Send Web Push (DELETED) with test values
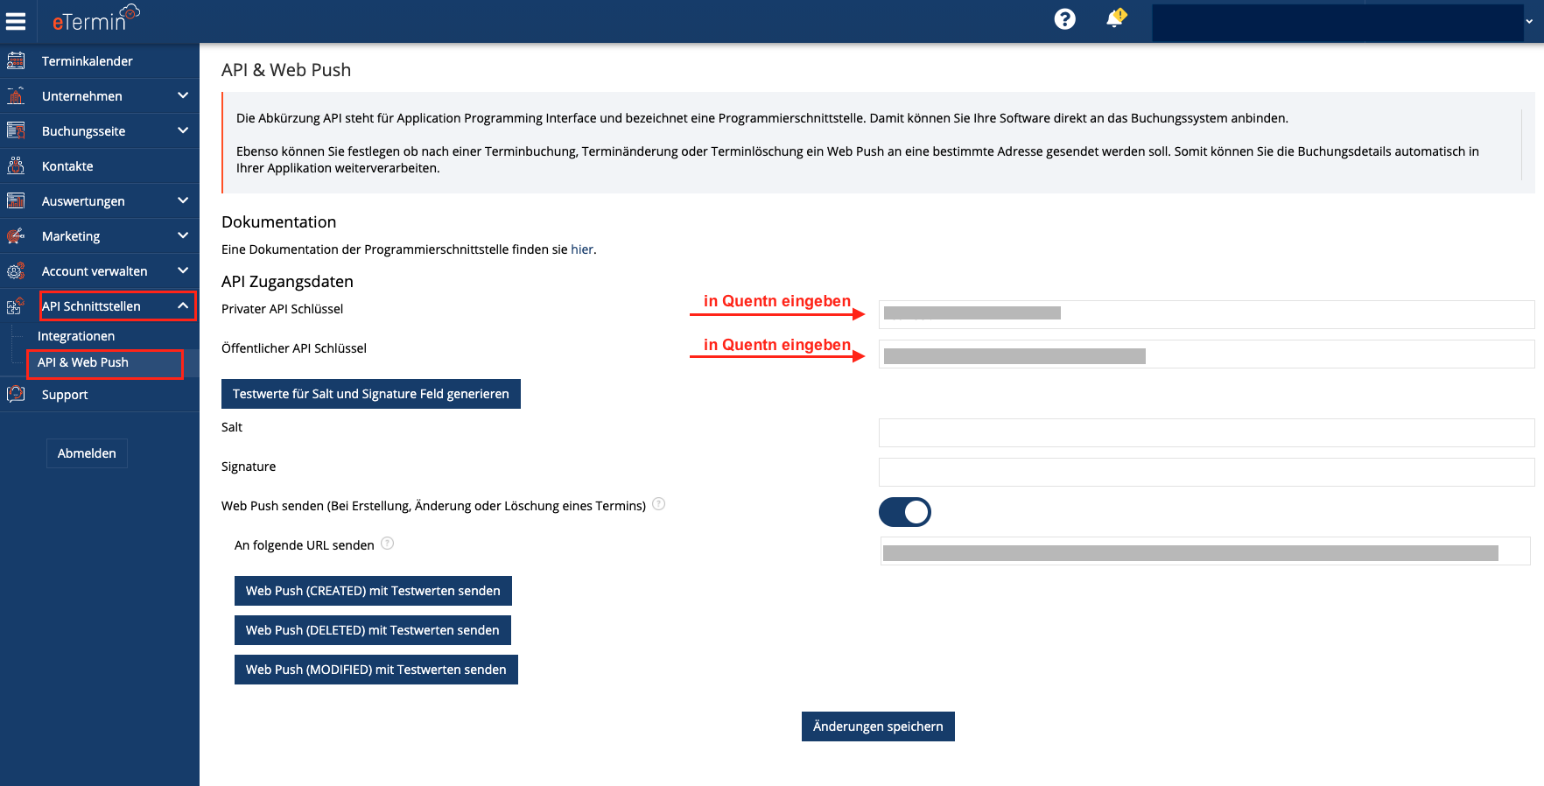 click(373, 630)
